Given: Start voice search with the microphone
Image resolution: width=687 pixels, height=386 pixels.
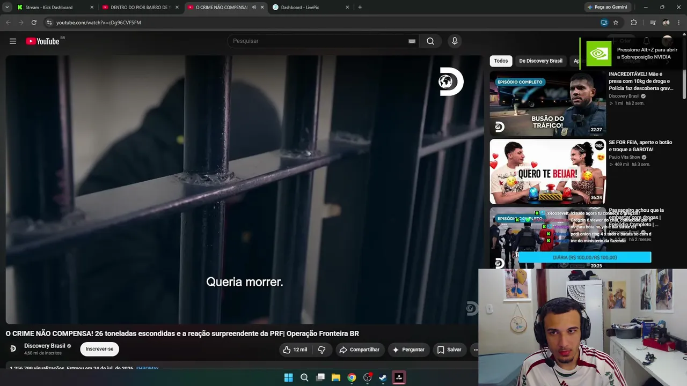Looking at the screenshot, I should (x=455, y=41).
